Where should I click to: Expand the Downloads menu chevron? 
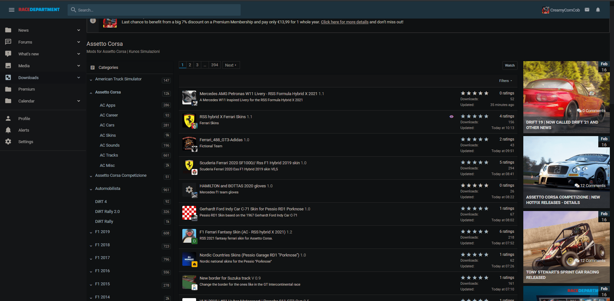[x=79, y=77]
